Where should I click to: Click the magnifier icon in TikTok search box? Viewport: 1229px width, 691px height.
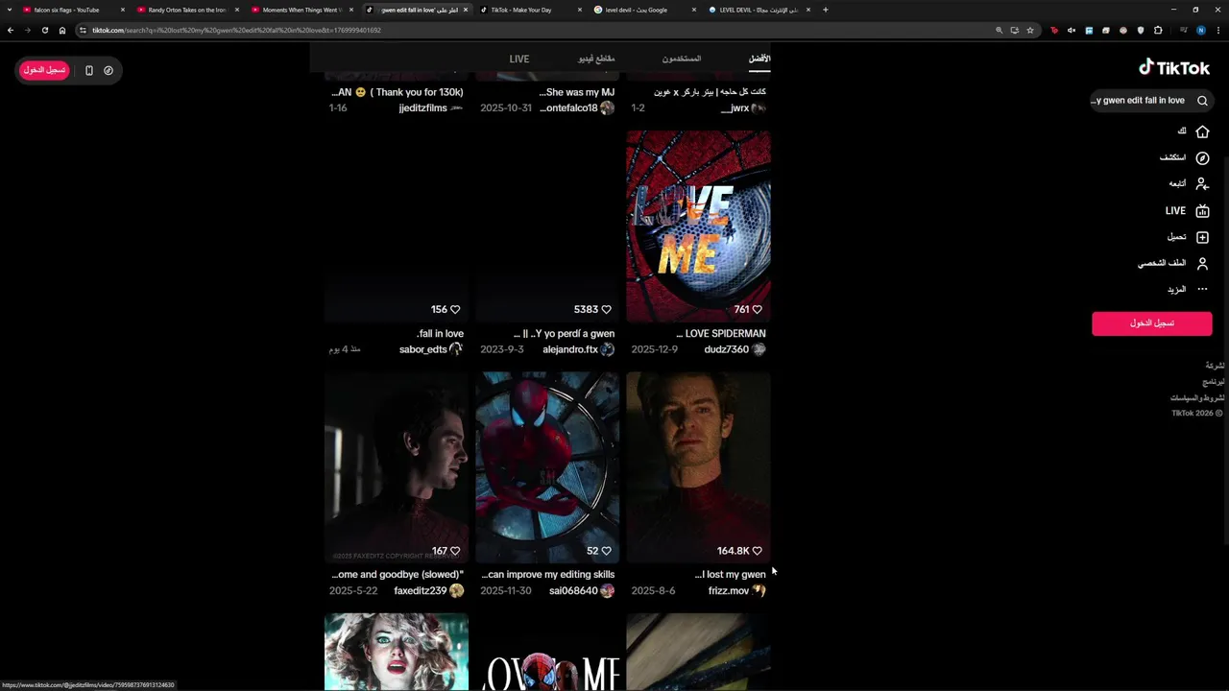click(1202, 101)
